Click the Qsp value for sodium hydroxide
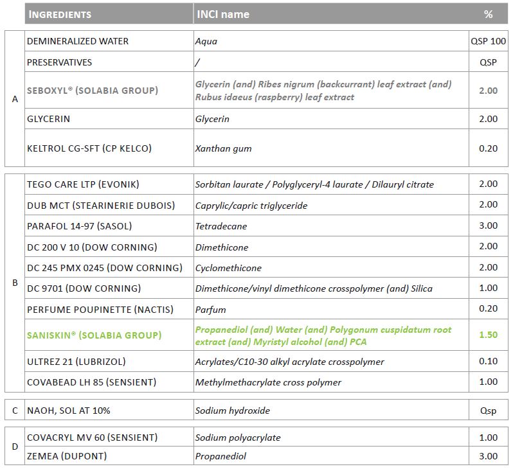This screenshot has height=469, width=513. coord(488,411)
